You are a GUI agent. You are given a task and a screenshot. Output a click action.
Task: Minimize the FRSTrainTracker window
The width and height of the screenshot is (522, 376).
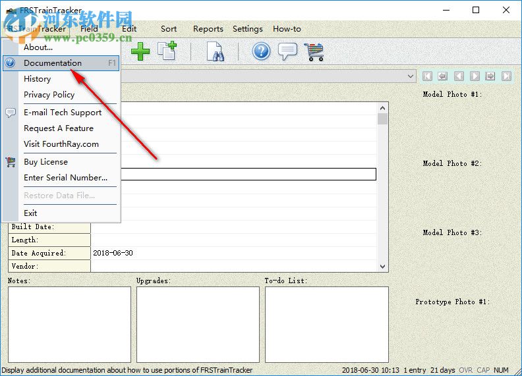point(446,10)
